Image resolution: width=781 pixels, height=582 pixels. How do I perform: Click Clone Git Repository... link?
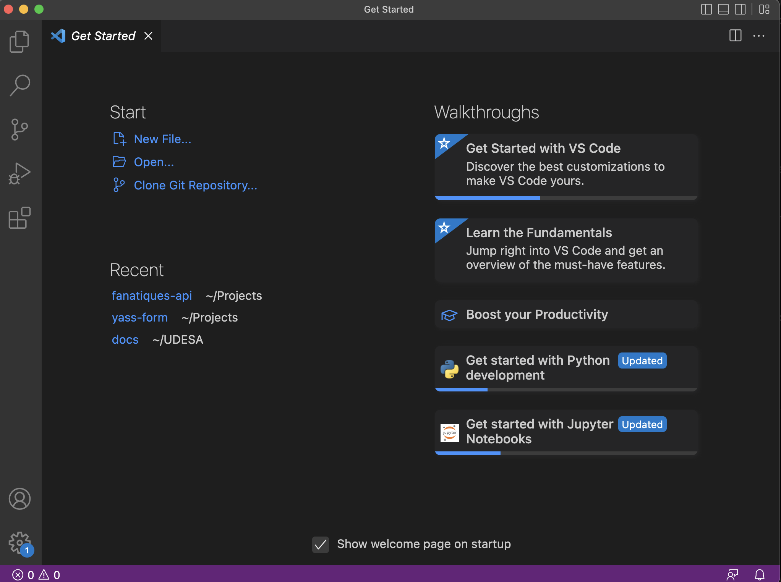pyautogui.click(x=195, y=185)
